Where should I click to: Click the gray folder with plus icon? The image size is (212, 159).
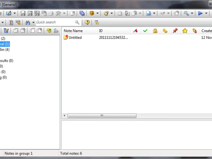pos(23,30)
